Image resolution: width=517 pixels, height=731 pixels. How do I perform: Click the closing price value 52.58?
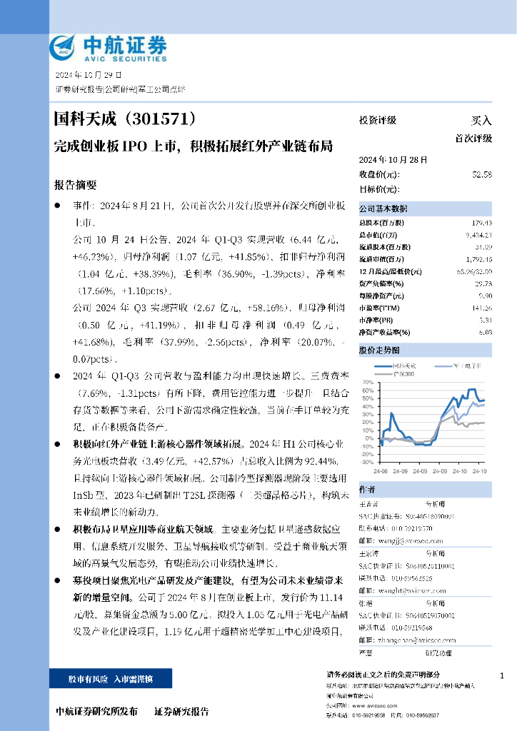click(x=482, y=174)
